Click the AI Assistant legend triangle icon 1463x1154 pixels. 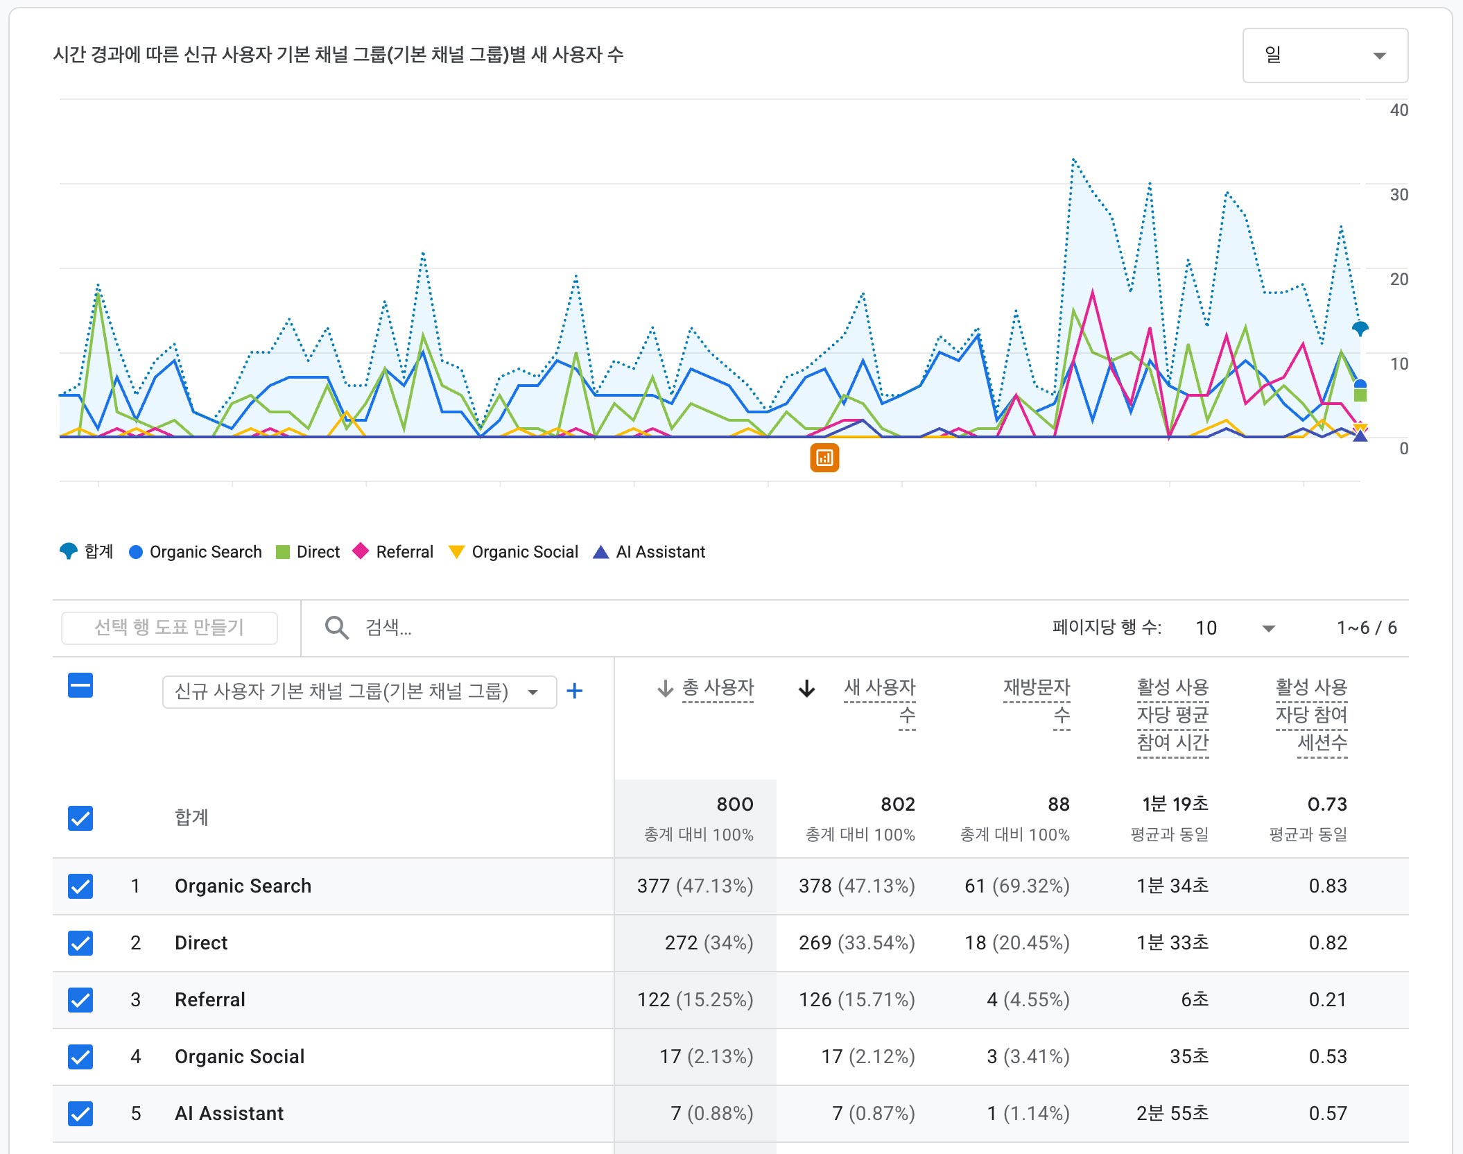click(x=601, y=552)
